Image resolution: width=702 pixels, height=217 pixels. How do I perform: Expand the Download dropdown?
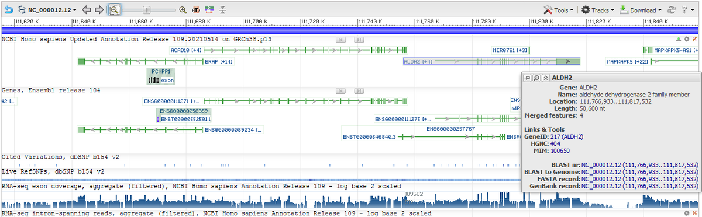coord(641,10)
